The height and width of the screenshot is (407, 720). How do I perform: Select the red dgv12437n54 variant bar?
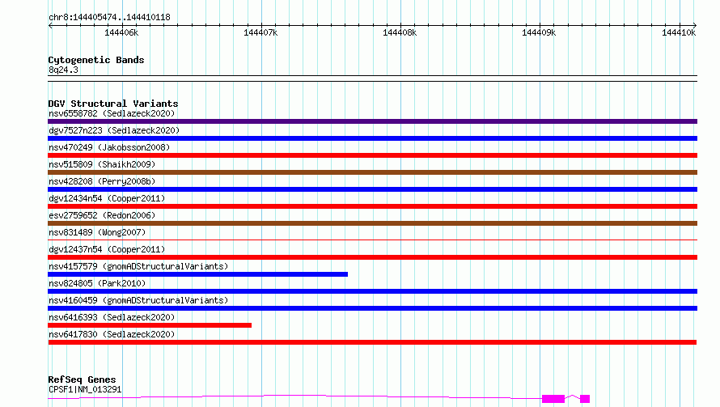point(372,257)
